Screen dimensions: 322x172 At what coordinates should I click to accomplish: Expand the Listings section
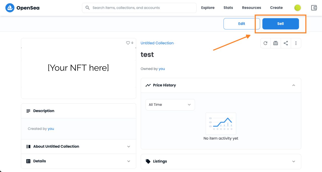click(x=294, y=161)
